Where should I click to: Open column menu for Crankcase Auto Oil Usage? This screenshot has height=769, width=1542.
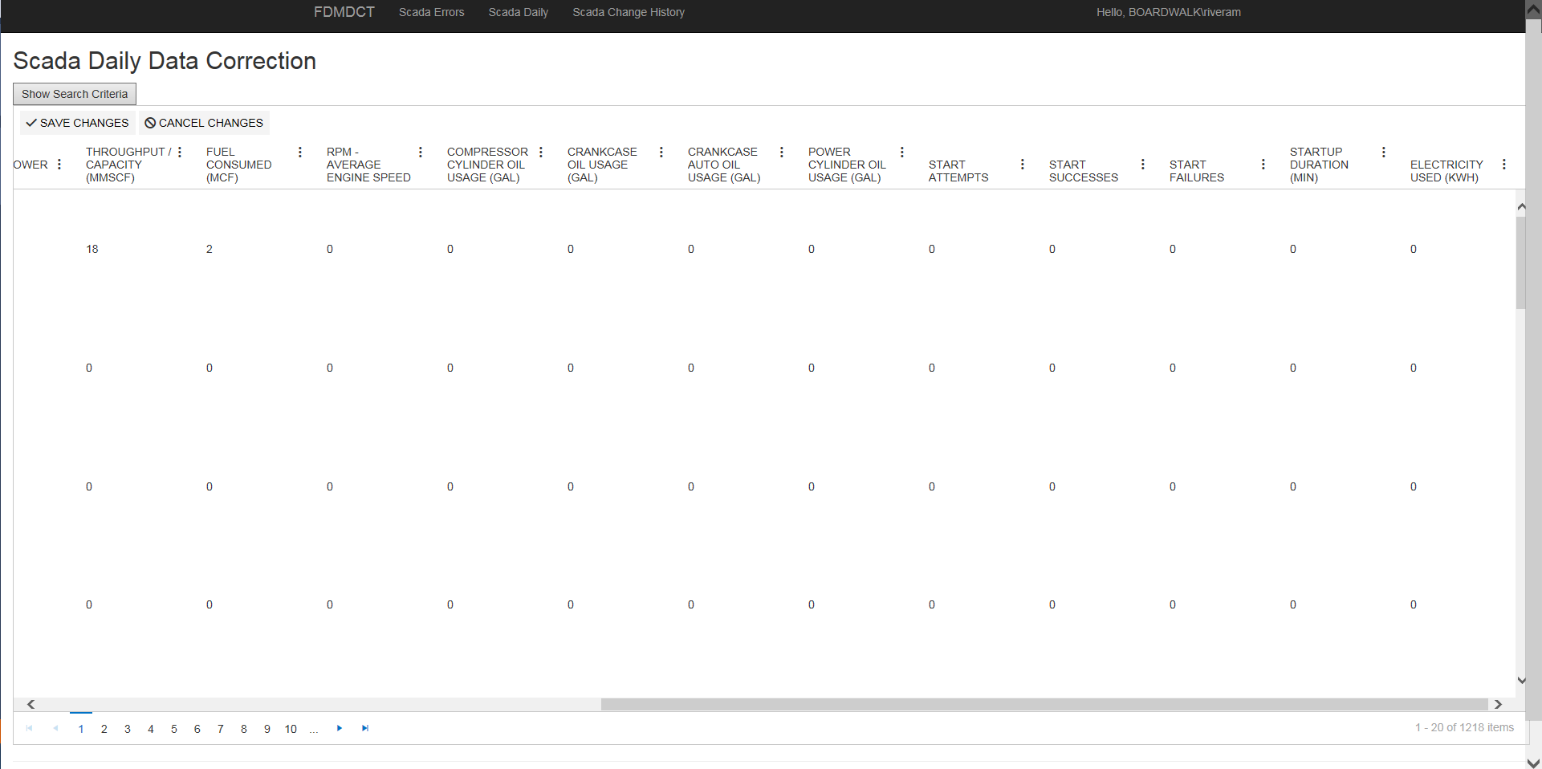(x=782, y=152)
